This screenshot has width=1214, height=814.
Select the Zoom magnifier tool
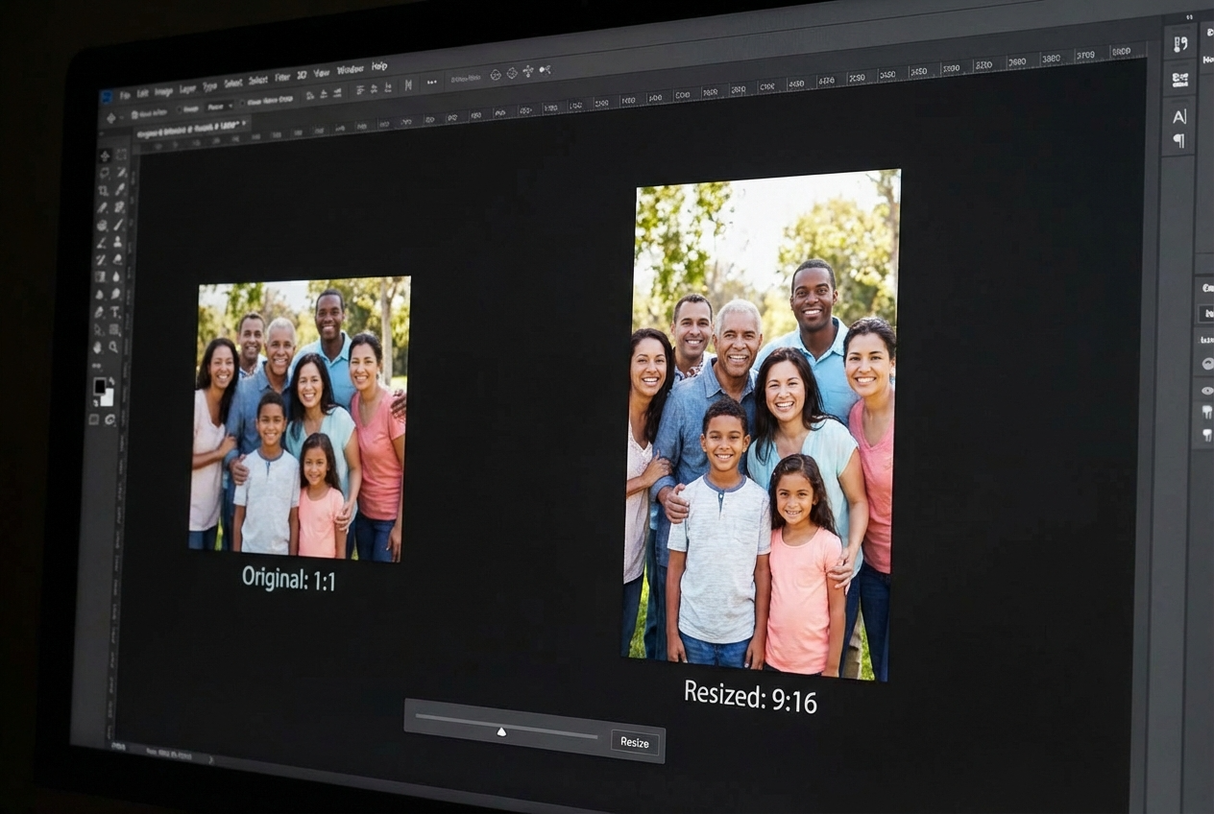113,347
